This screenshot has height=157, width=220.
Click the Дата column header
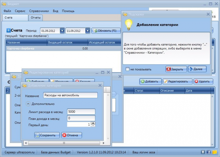pos(198,91)
